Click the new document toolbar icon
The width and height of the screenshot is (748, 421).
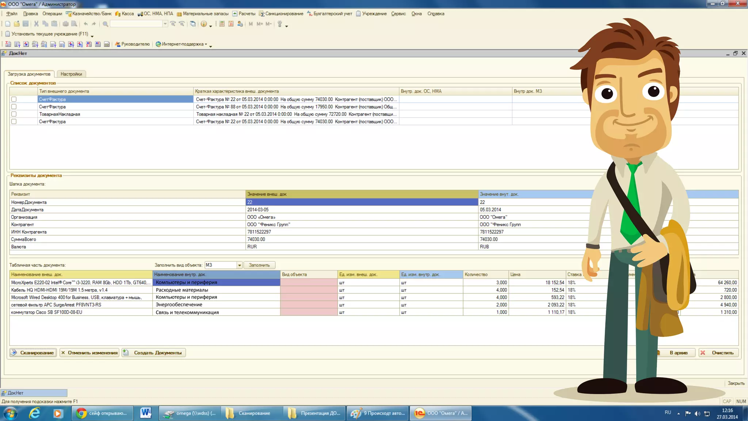tap(8, 24)
